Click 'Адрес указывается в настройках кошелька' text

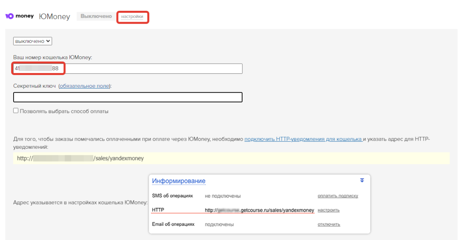(x=80, y=202)
